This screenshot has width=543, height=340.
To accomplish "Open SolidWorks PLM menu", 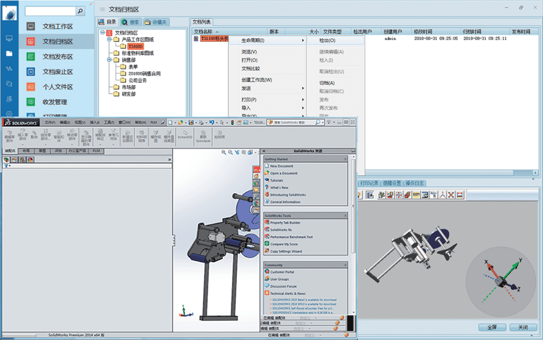I will (x=154, y=123).
